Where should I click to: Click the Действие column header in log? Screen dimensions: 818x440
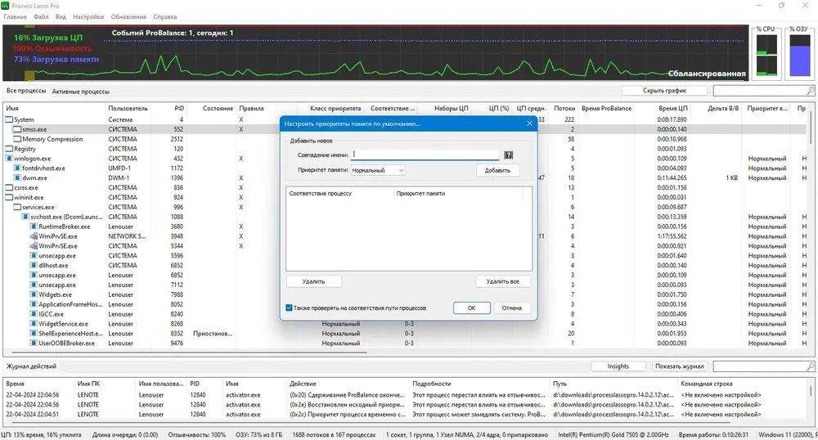pos(347,384)
